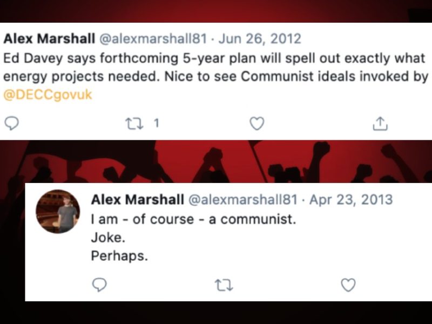Image resolution: width=432 pixels, height=324 pixels.
Task: Open the @DECCgovuk mention link
Action: pyautogui.click(x=48, y=94)
